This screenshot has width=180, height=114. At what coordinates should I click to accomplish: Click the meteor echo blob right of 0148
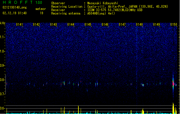pyautogui.click(x=143, y=85)
